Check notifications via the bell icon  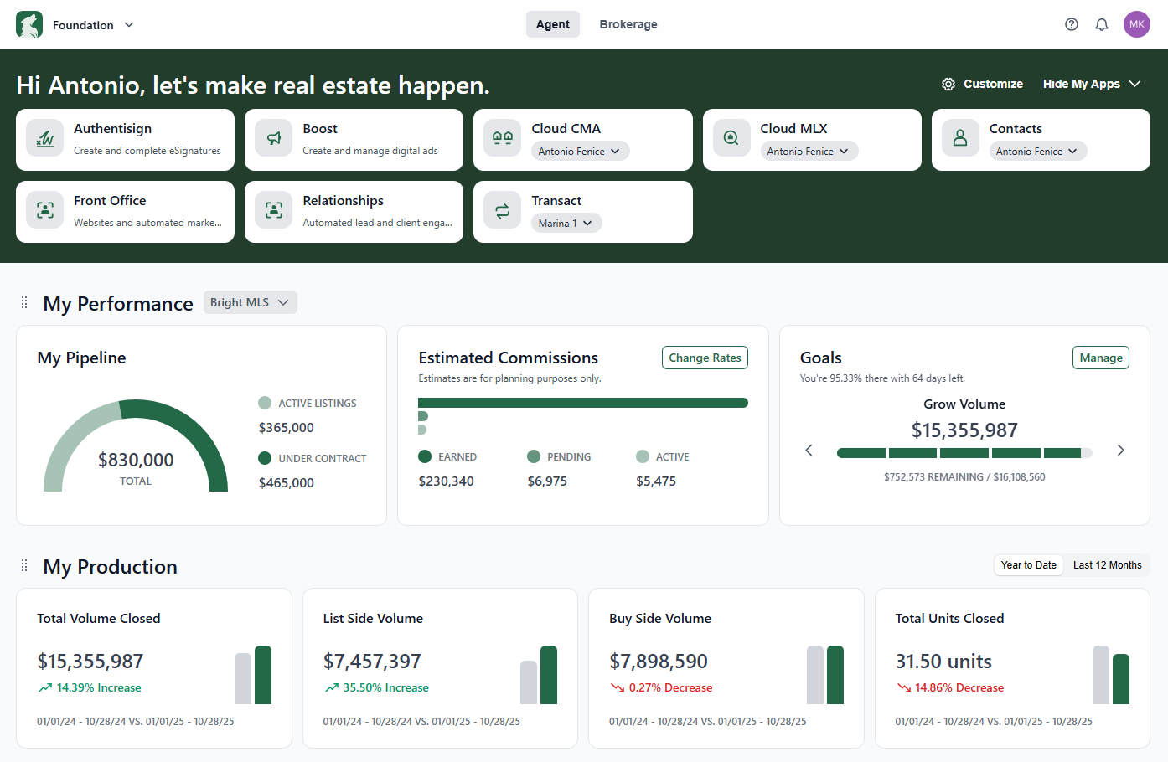tap(1102, 24)
